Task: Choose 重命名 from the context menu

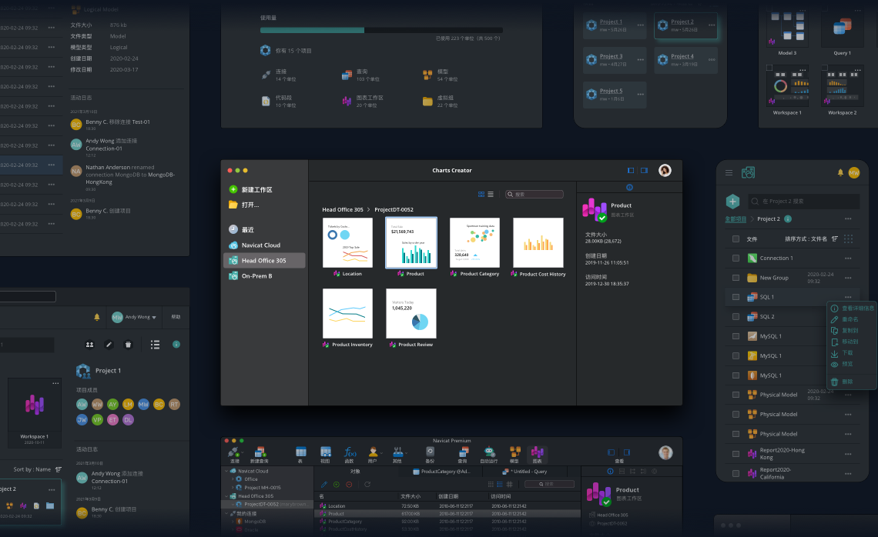Action: [x=844, y=319]
